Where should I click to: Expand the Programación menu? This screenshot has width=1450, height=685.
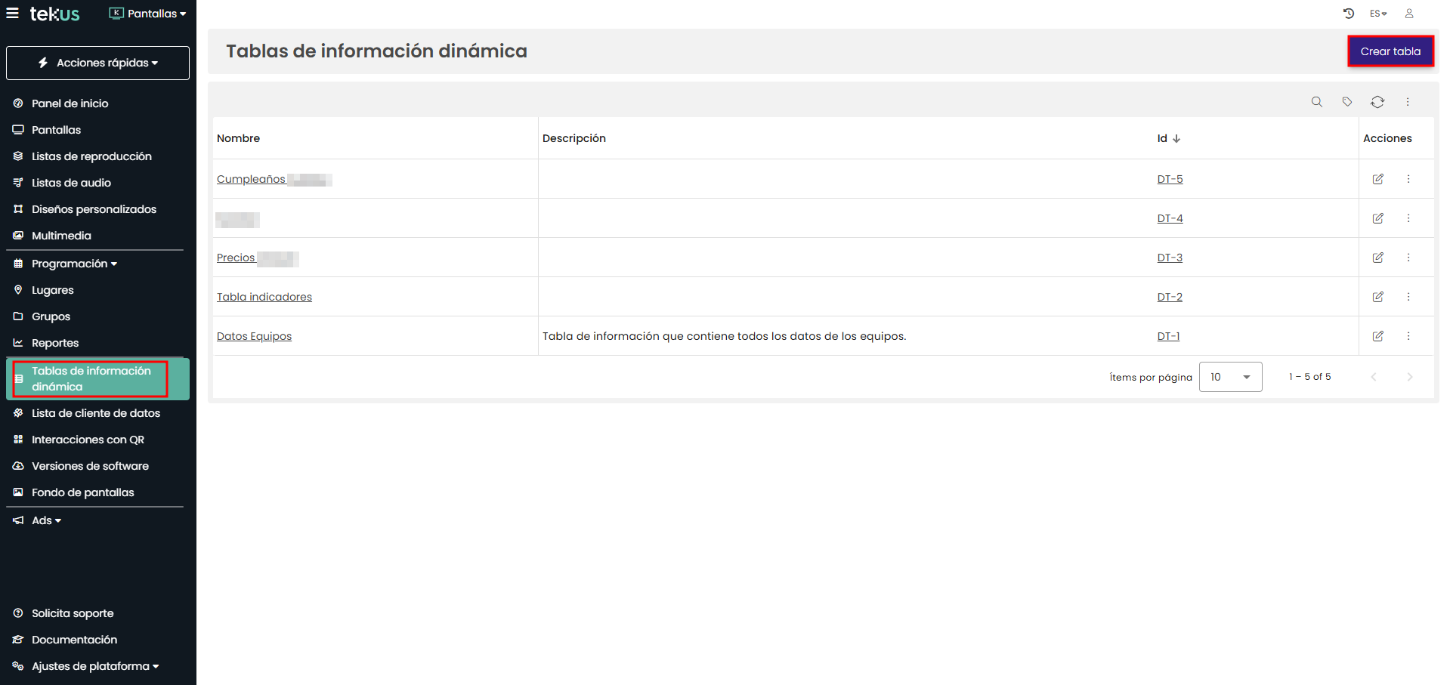(x=73, y=264)
